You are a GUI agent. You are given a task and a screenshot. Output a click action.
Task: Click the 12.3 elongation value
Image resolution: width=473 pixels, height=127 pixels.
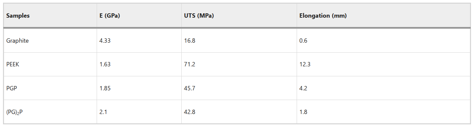305,64
